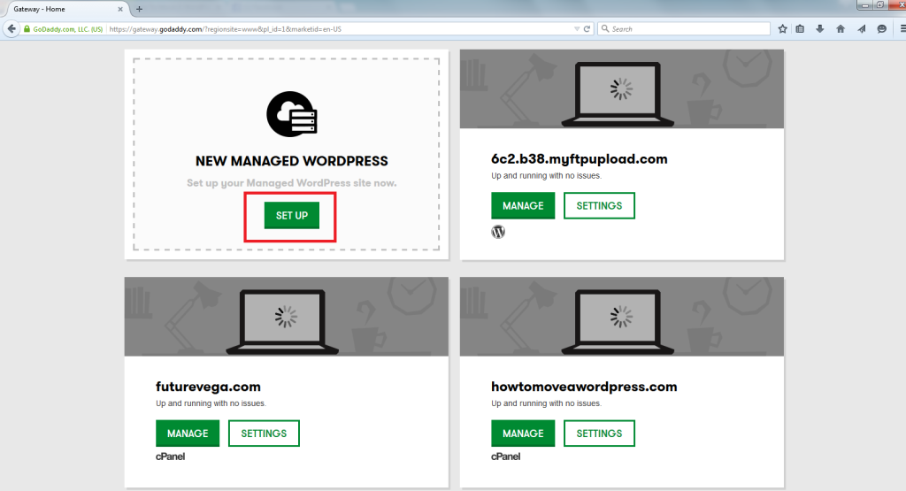
Task: Open the URL history dropdown arrow
Action: click(577, 29)
